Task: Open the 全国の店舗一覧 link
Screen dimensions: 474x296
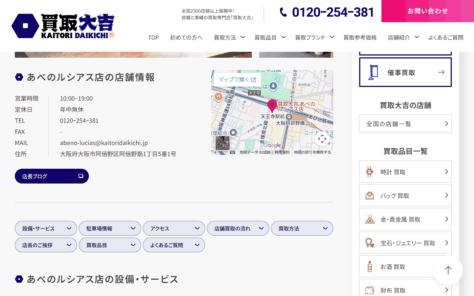Action: pyautogui.click(x=405, y=124)
